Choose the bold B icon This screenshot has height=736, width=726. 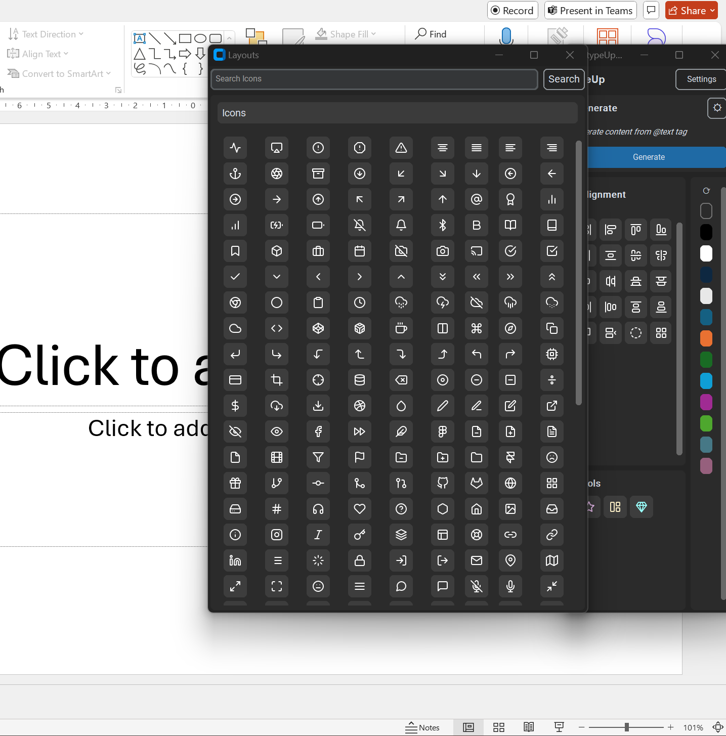tap(477, 225)
